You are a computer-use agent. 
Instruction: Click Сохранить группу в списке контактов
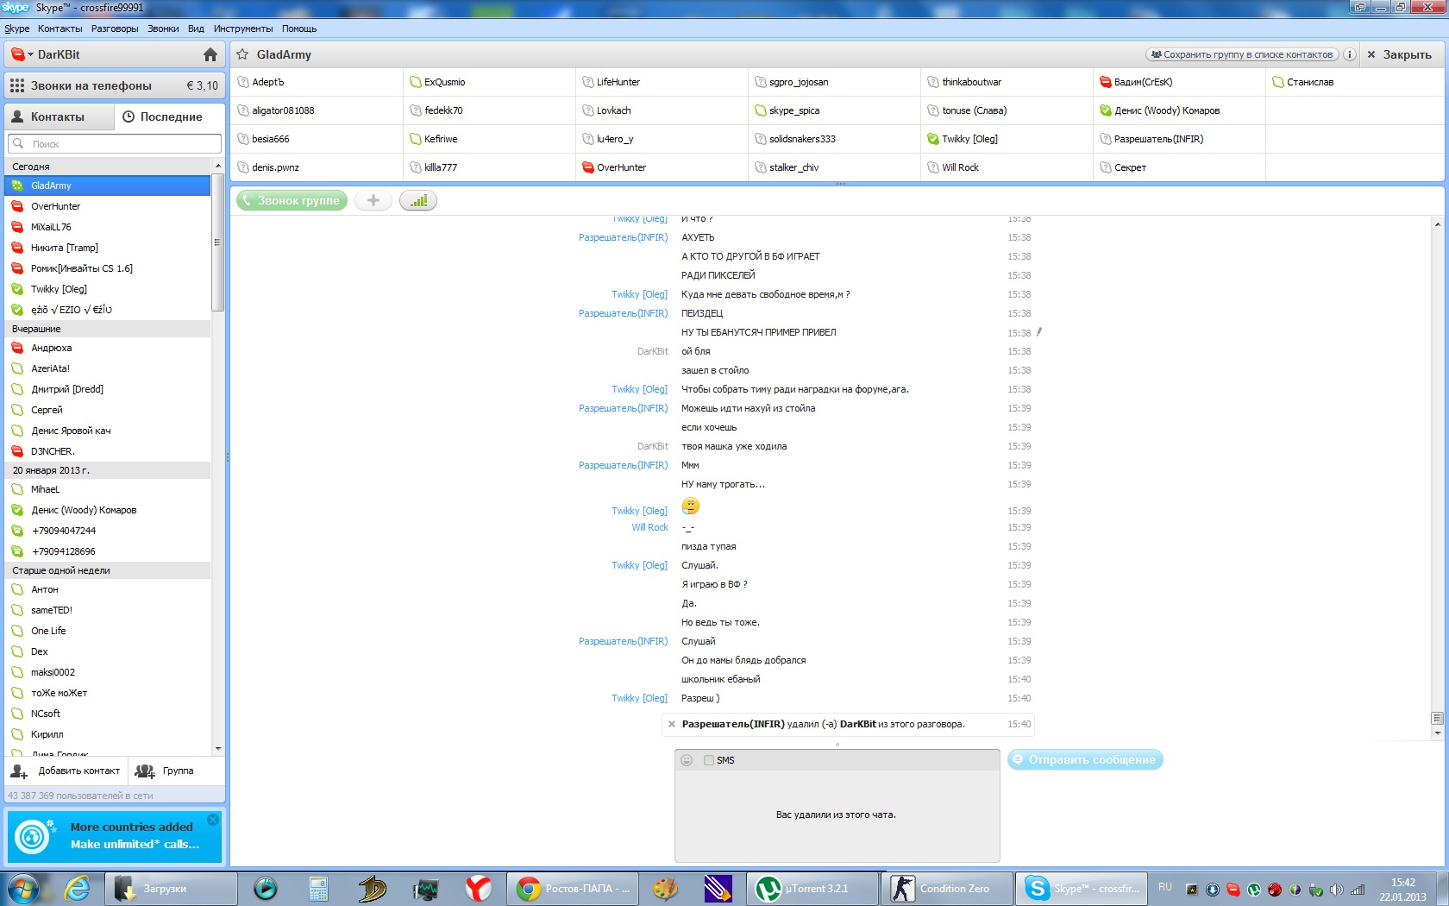(x=1242, y=54)
